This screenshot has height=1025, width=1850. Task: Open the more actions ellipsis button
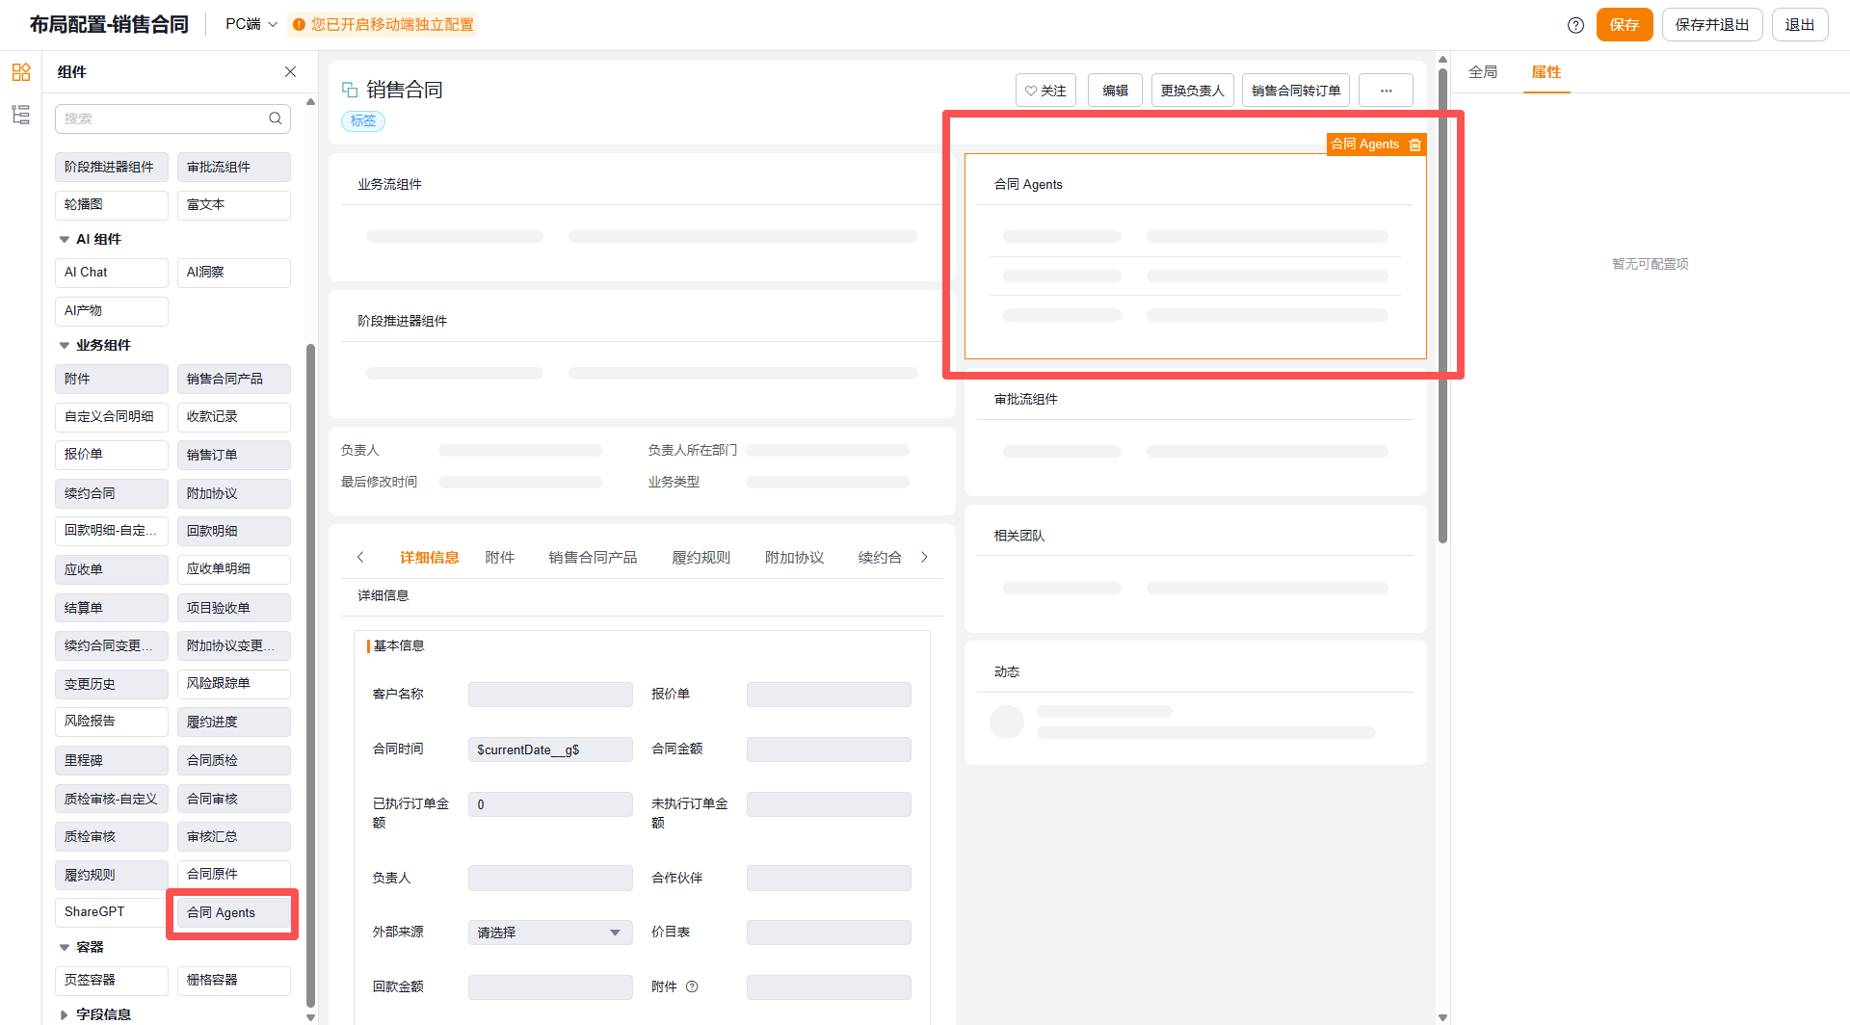click(1386, 91)
